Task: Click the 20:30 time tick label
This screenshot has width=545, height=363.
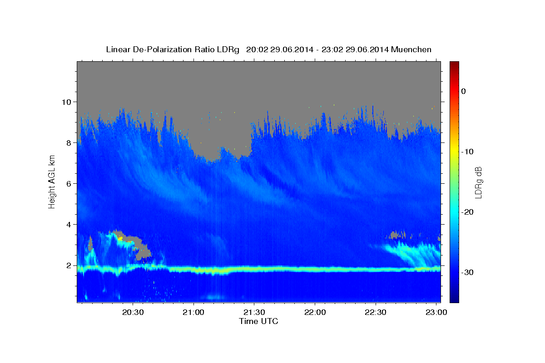Action: pos(133,313)
